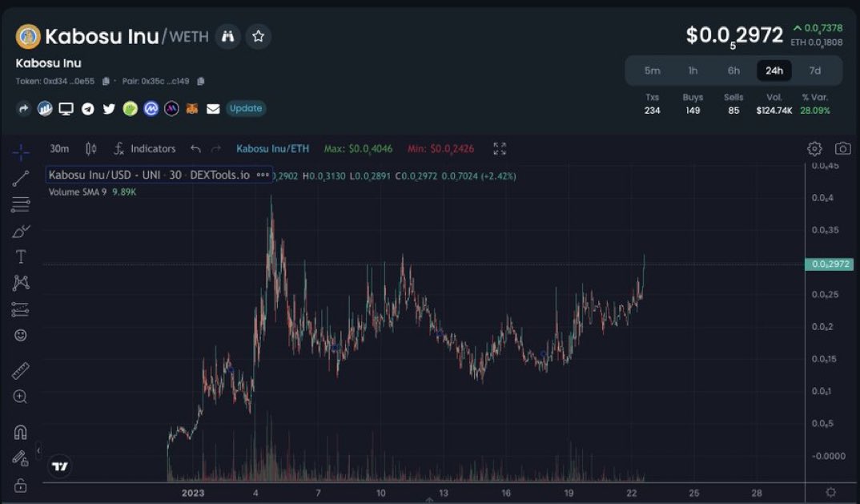Switch stats to the 6h tab
Image resolution: width=860 pixels, height=504 pixels.
[x=733, y=71]
